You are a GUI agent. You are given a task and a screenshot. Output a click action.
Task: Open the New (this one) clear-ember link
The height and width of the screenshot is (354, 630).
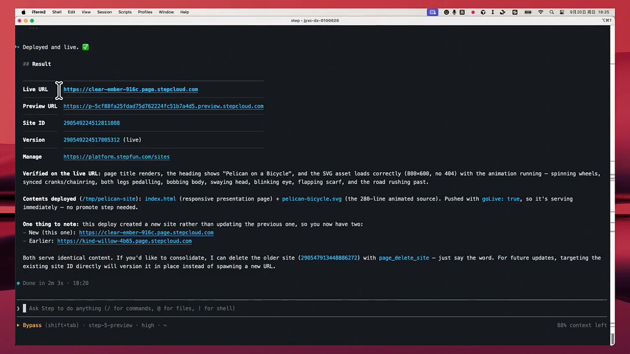(146, 232)
